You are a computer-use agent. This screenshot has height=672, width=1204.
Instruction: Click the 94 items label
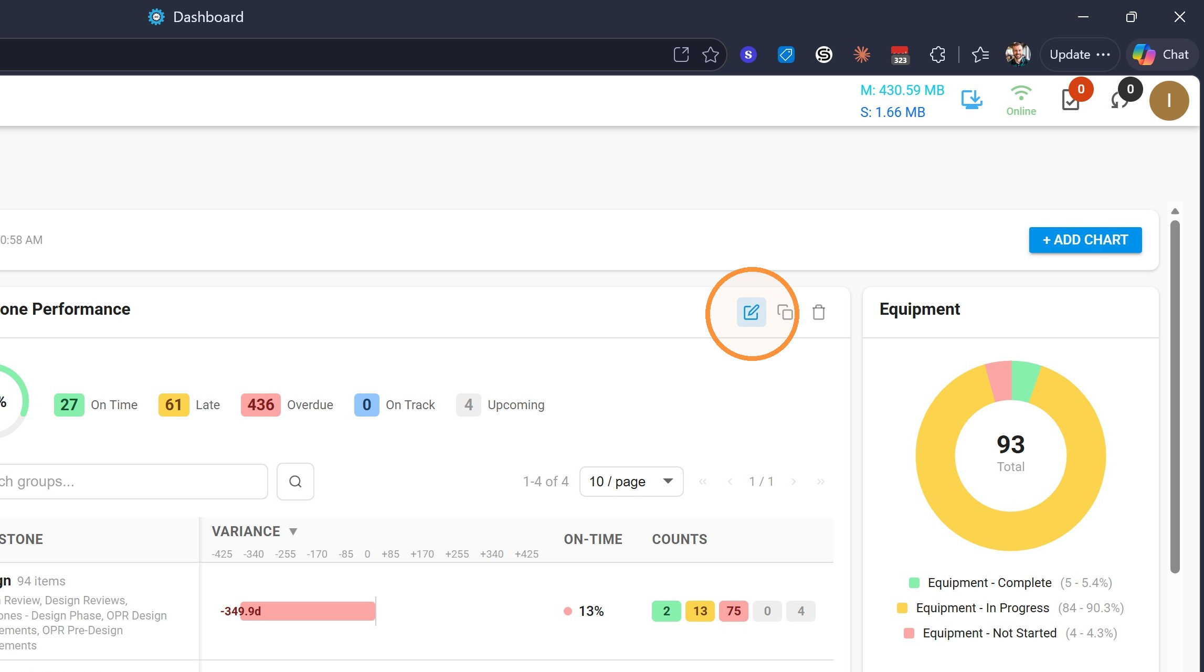[x=41, y=581]
